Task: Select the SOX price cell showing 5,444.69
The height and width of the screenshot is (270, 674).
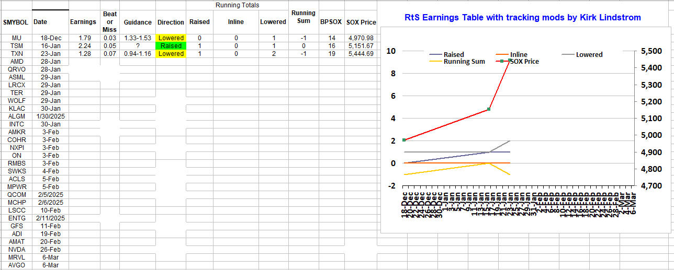Action: (x=360, y=54)
